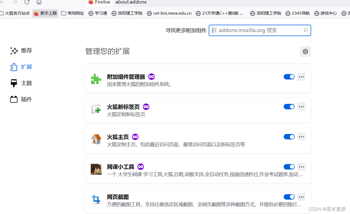Click the magnifier icon in add-on search

(x=306, y=30)
